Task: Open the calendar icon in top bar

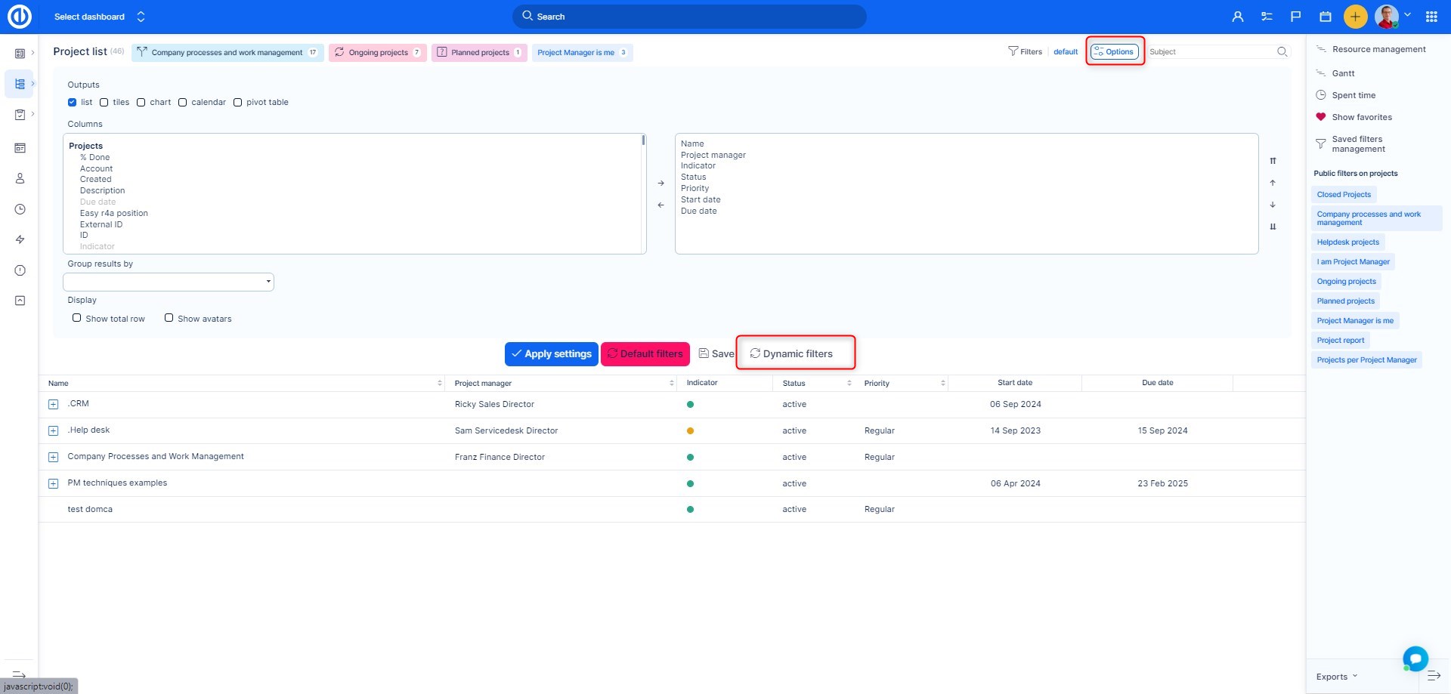Action: tap(1325, 17)
